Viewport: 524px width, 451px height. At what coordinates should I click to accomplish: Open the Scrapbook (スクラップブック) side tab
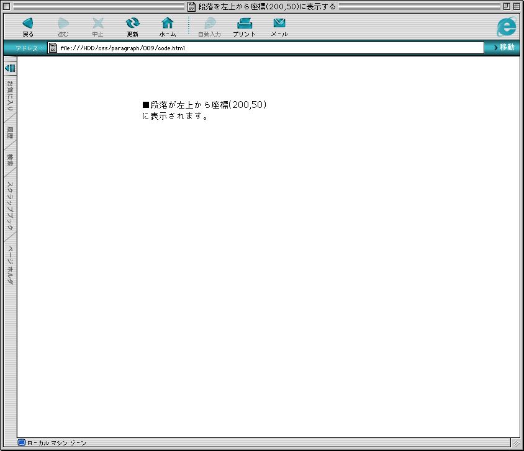coord(10,205)
